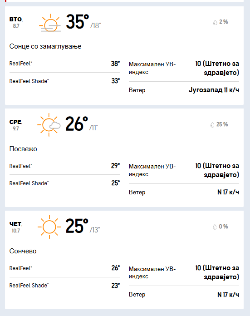Screen dimensions: 250x316
Task: Click the Посвежо forecast description
Action: (23, 149)
